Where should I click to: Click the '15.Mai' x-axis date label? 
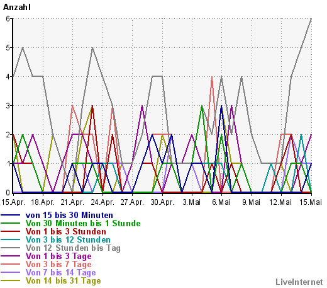(311, 202)
